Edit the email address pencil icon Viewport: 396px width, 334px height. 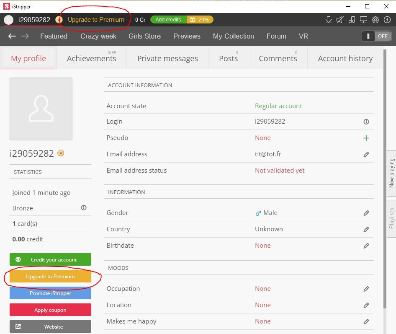(366, 154)
